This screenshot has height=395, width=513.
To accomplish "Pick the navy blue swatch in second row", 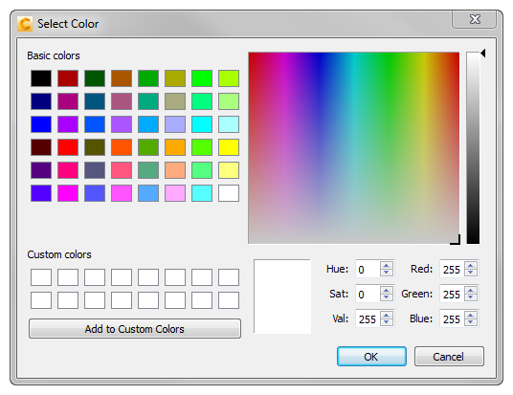I will click(41, 101).
